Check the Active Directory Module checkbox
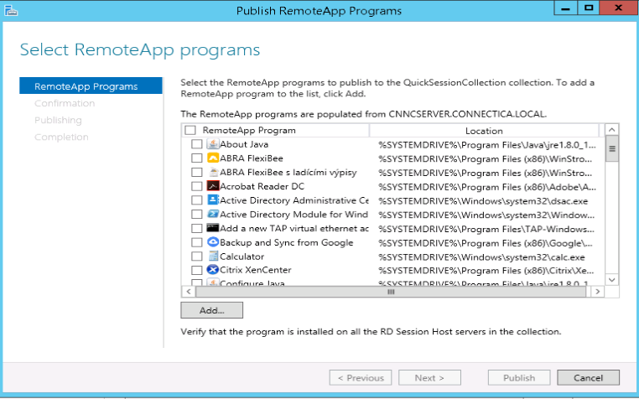 click(x=197, y=215)
